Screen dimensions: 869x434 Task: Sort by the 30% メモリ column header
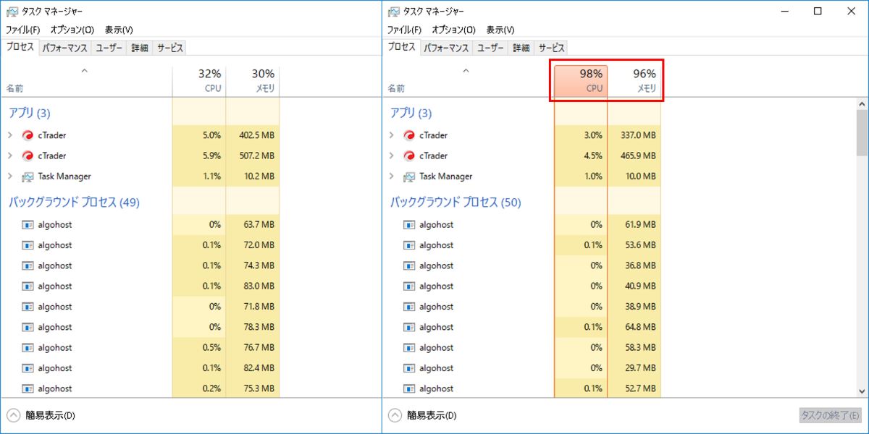[253, 80]
